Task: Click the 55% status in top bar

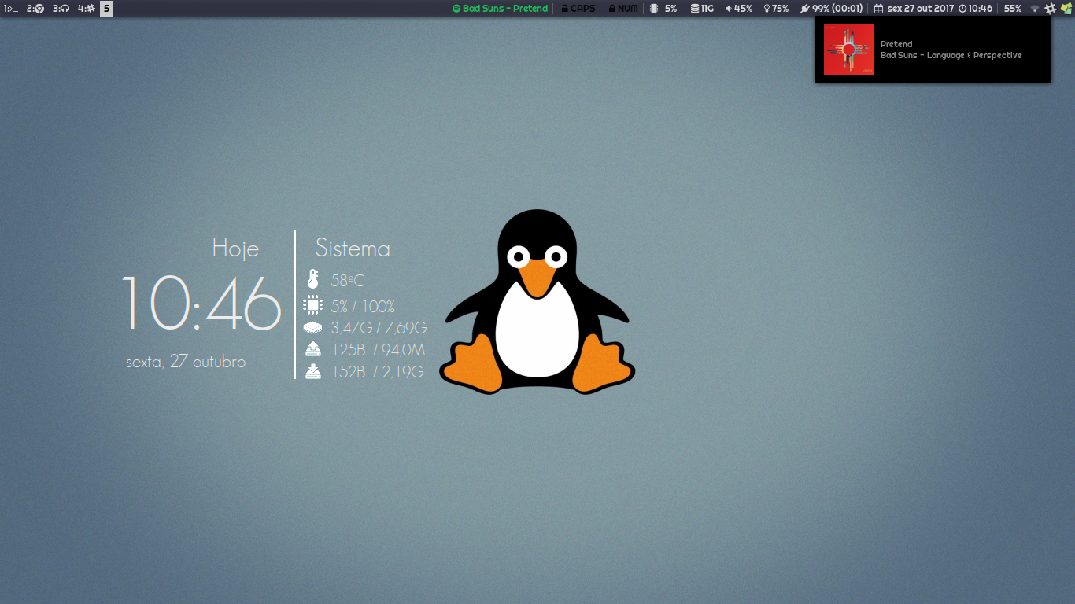Action: pyautogui.click(x=1013, y=9)
